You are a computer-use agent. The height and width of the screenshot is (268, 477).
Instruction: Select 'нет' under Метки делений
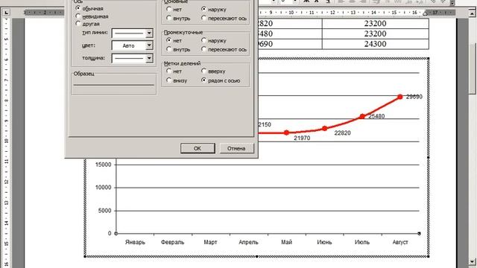(x=169, y=71)
